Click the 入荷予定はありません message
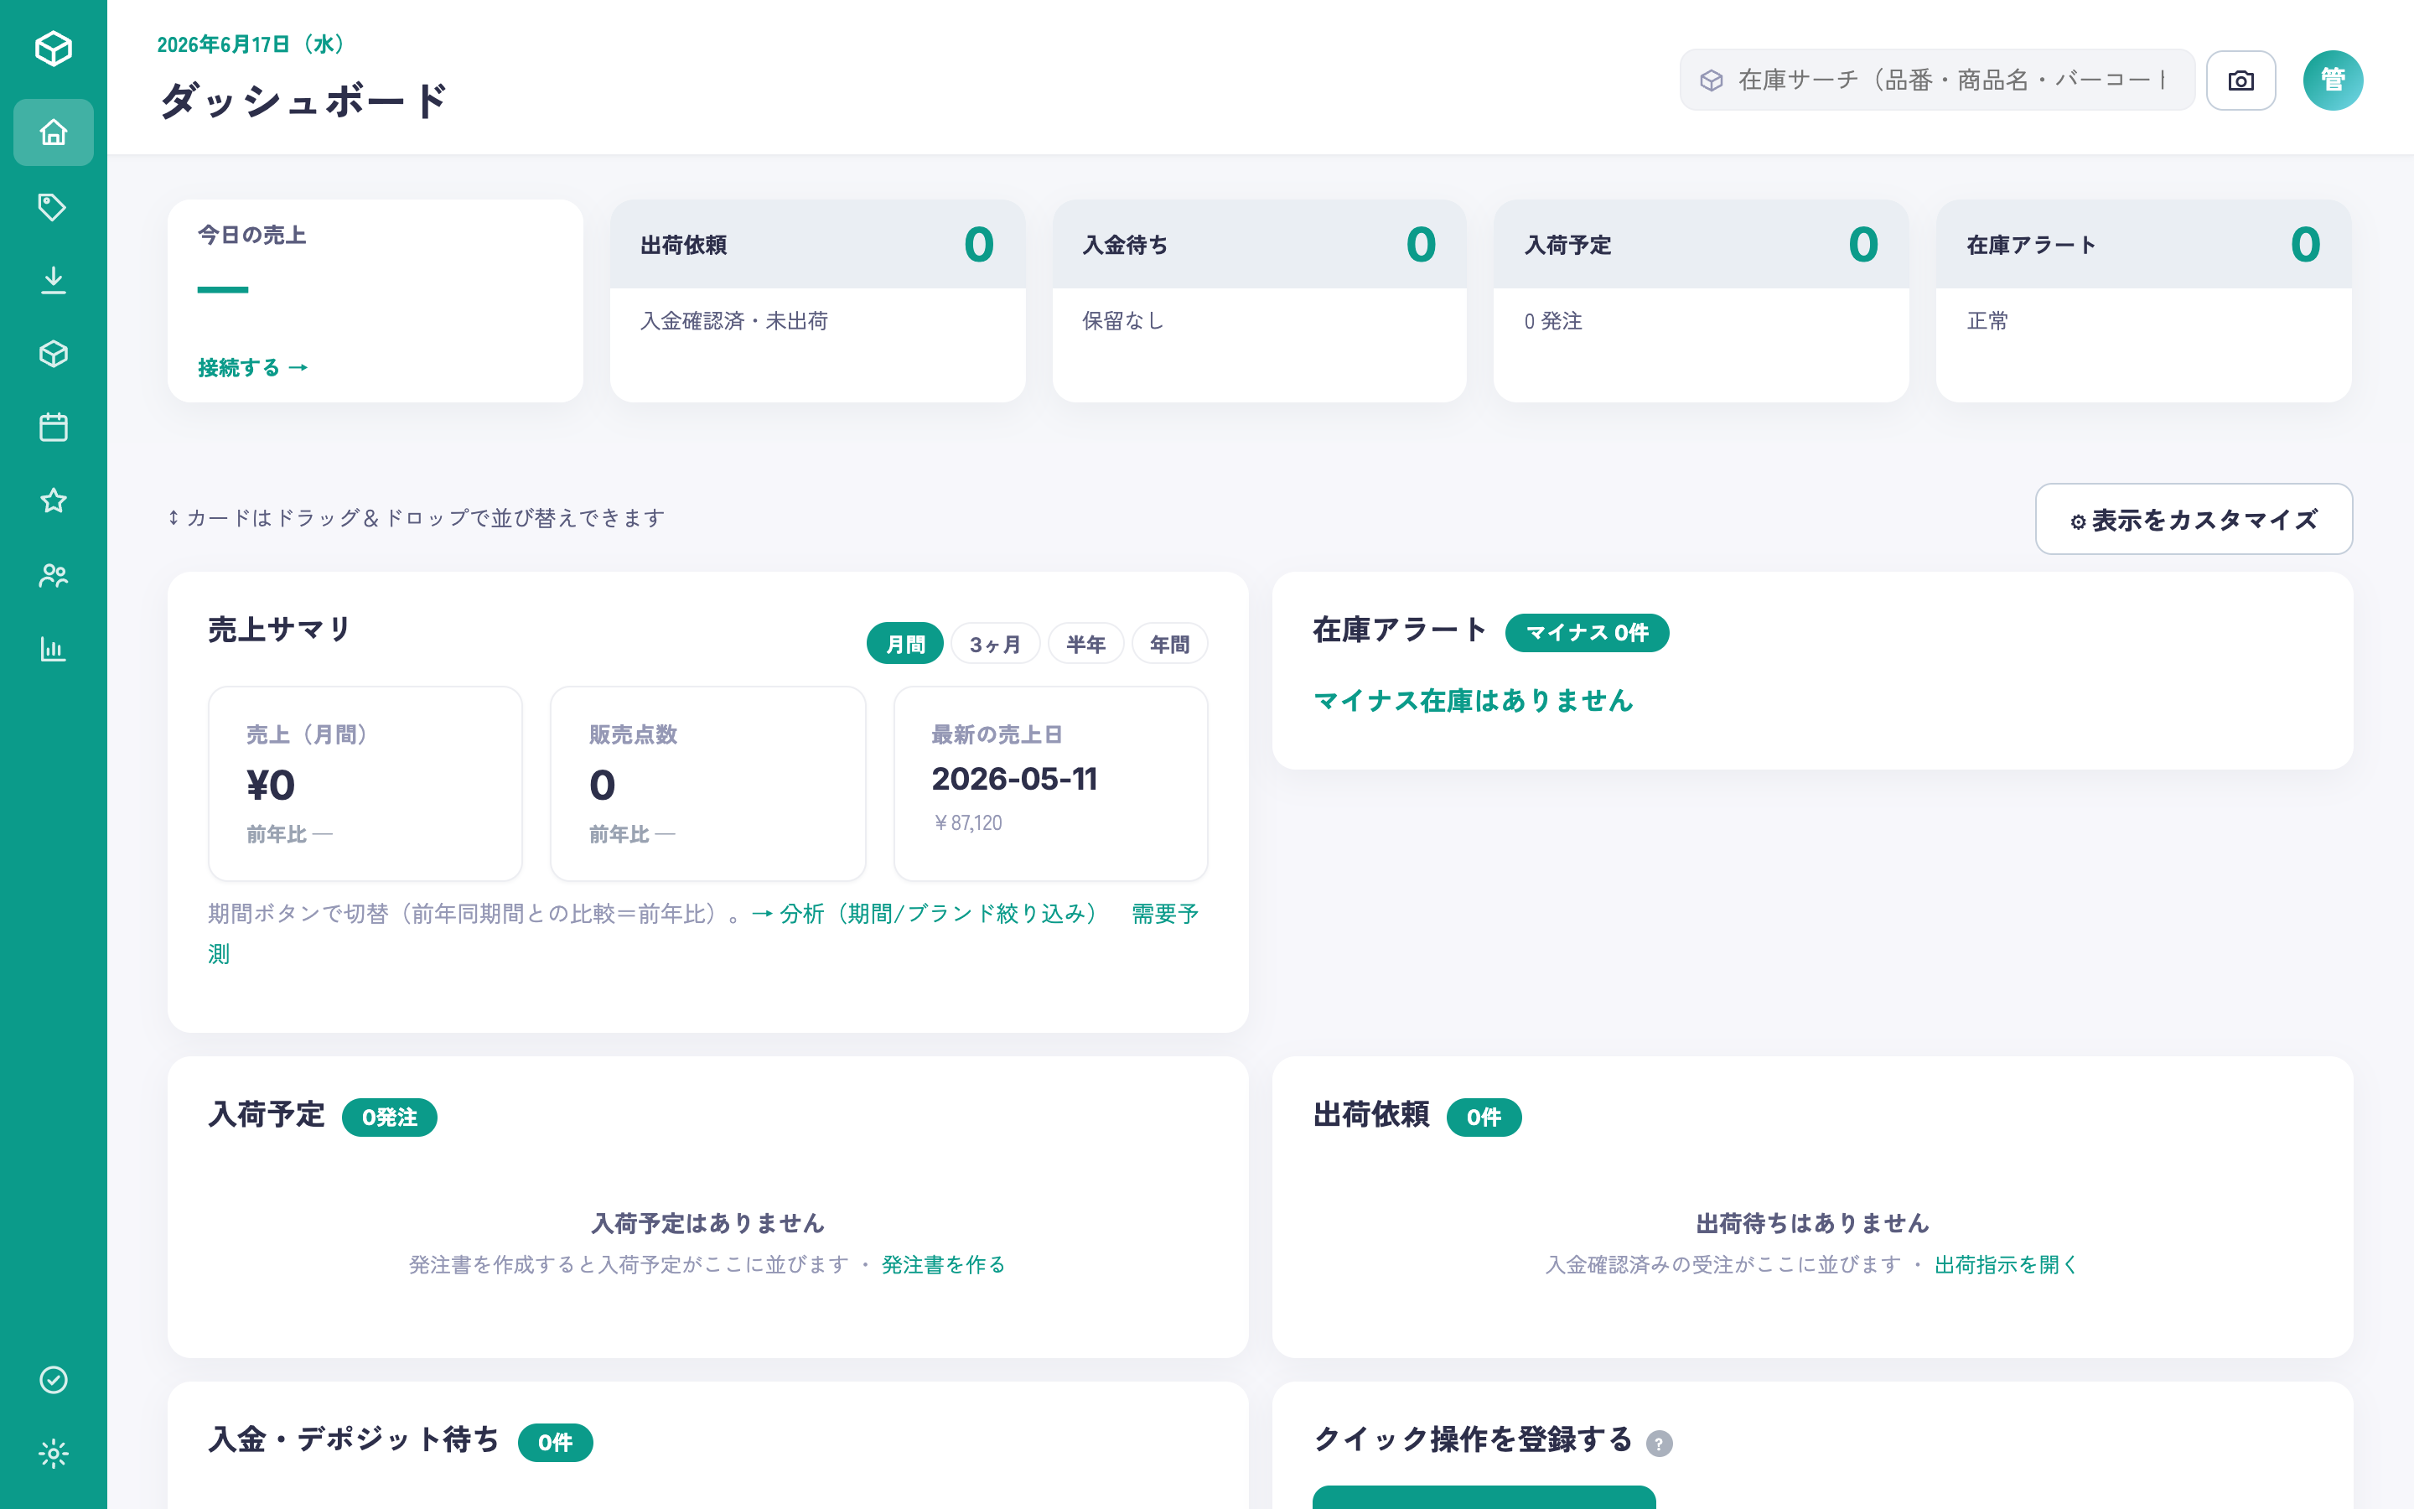Screen dimensions: 2414x1509 click(x=707, y=1222)
